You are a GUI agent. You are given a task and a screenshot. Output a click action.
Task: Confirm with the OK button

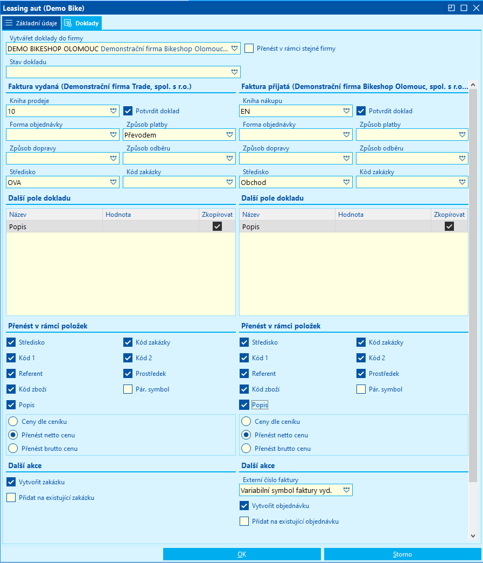point(242,554)
